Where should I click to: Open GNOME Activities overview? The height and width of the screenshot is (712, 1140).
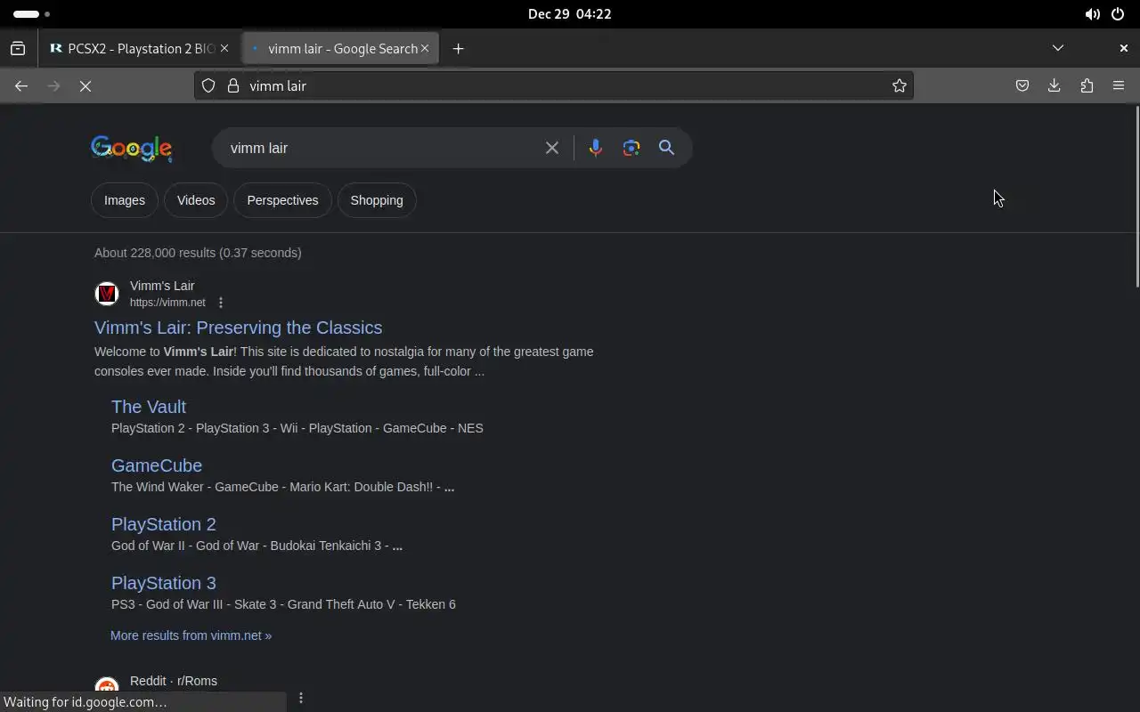point(32,14)
